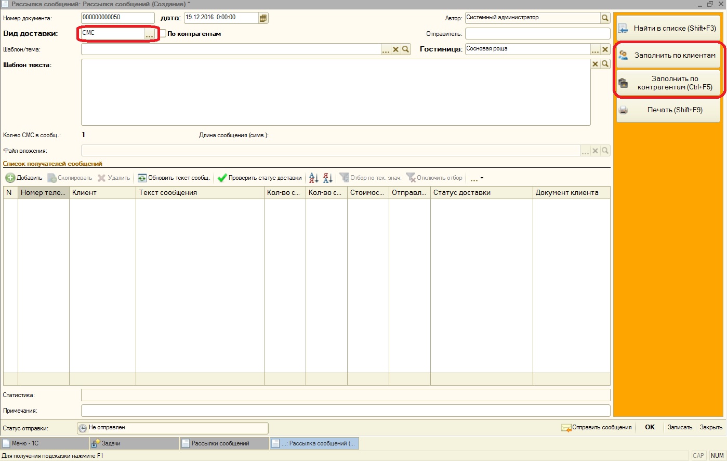Click Добавить to add a recipient
The height and width of the screenshot is (461, 727).
(24, 178)
